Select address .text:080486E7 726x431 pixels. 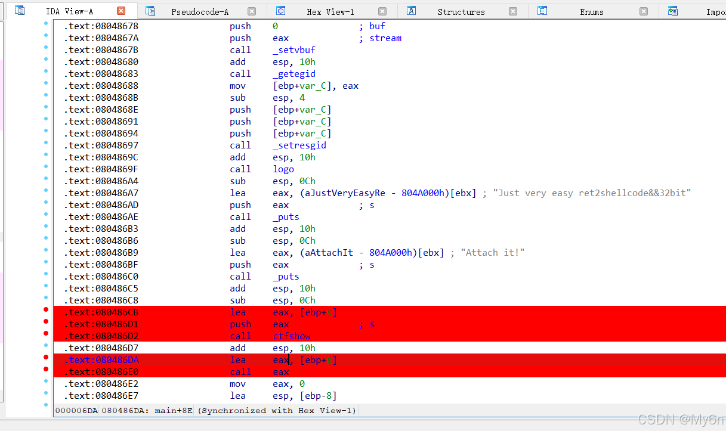(101, 396)
